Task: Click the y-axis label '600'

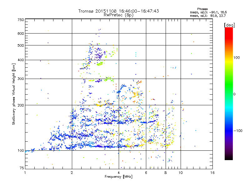Action: [x=21, y=34]
